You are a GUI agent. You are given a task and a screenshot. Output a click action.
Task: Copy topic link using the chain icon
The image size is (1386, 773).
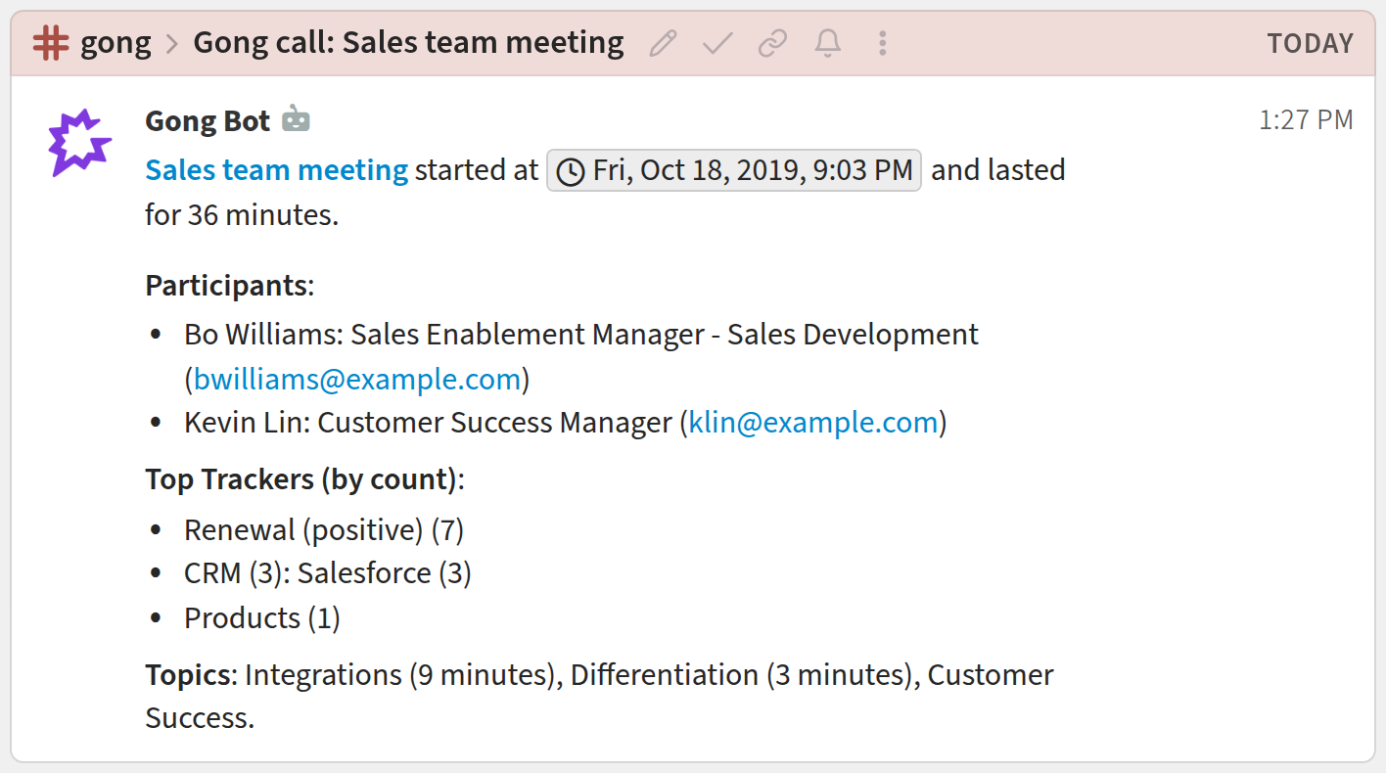[773, 43]
